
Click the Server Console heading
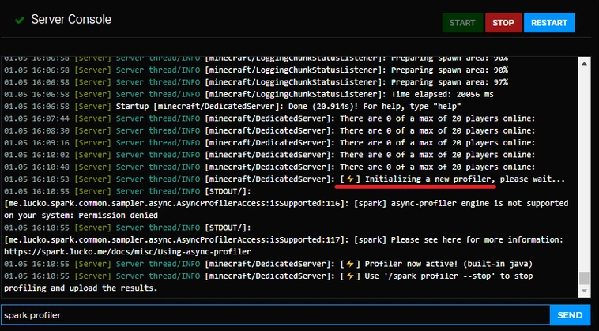(71, 20)
